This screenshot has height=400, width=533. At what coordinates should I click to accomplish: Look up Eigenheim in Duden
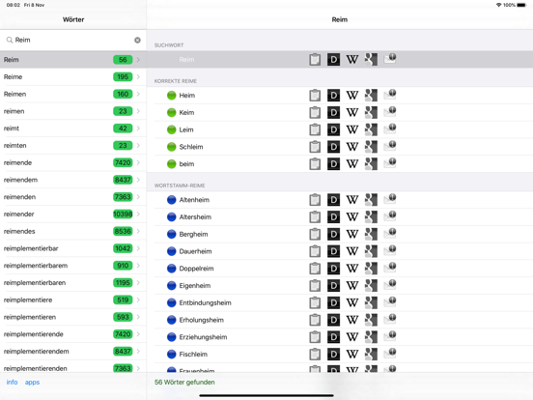point(333,286)
